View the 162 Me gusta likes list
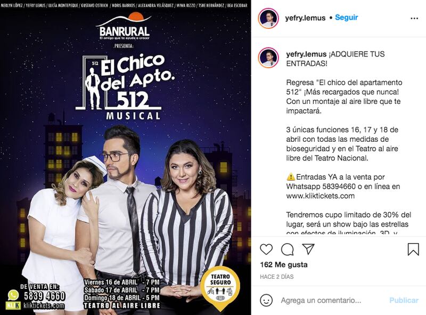The image size is (426, 315). pyautogui.click(x=284, y=265)
